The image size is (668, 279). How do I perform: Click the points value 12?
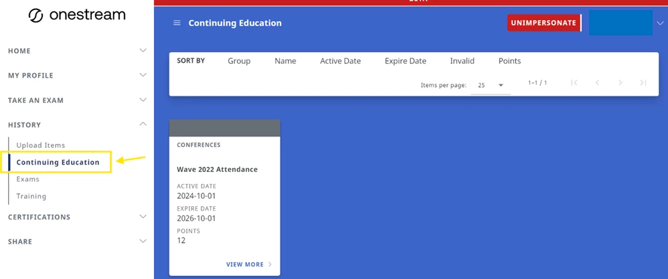(181, 241)
